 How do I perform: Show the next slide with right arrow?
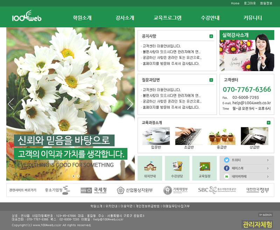coord(130,104)
